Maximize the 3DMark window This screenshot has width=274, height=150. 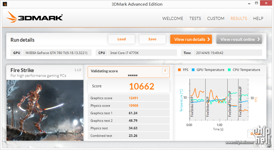[256, 3]
